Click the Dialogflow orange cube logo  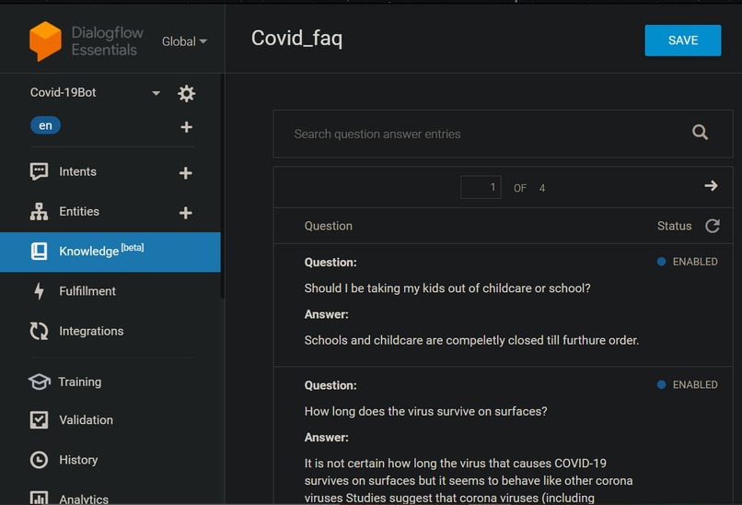tap(45, 41)
